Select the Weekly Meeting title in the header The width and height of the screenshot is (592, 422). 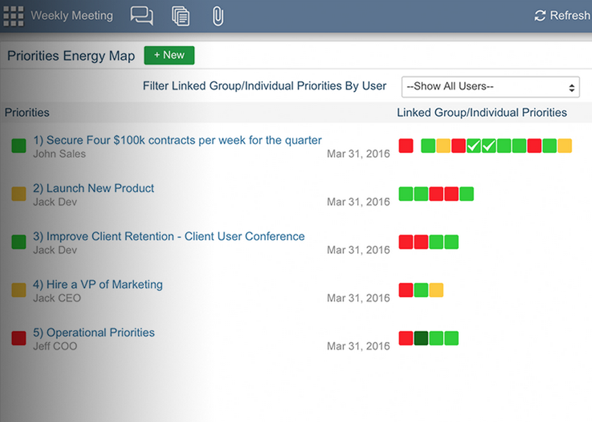coord(72,16)
